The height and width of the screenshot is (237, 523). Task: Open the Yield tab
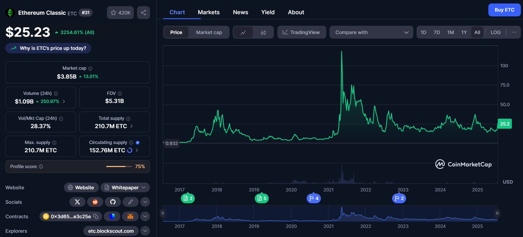point(268,12)
